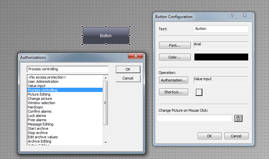Click OK in the Authorizations dialog

(128, 69)
